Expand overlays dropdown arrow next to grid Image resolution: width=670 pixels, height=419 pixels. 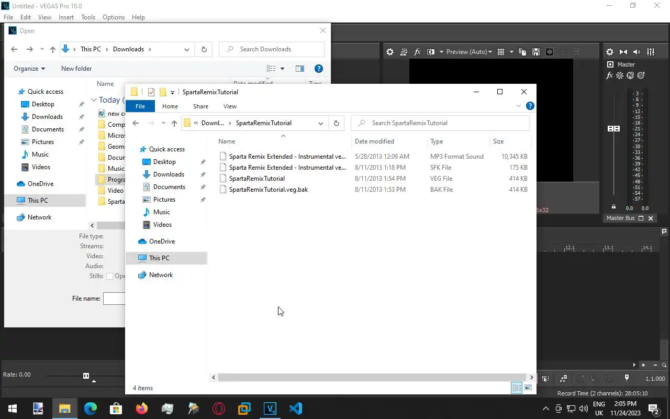point(511,52)
